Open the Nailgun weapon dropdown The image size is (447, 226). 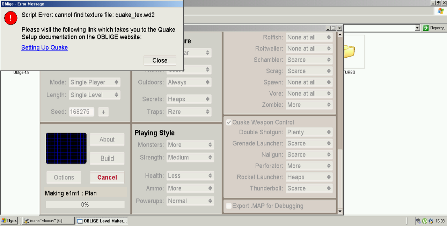point(309,155)
